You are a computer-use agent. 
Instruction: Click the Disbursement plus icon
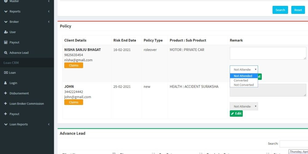(x=6, y=93)
